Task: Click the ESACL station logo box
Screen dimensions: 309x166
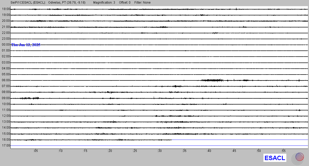Action: coord(275,158)
